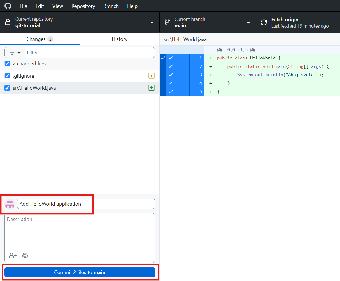The image size is (340, 281).
Task: Click the Fetch origin sync icon
Action: coord(264,22)
